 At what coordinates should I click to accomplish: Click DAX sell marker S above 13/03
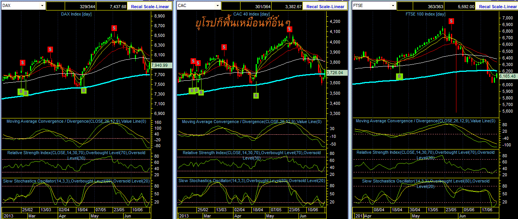pyautogui.click(x=50, y=49)
